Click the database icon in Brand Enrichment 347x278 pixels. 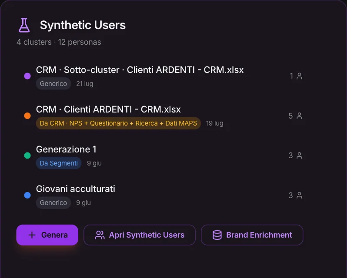[217, 235]
